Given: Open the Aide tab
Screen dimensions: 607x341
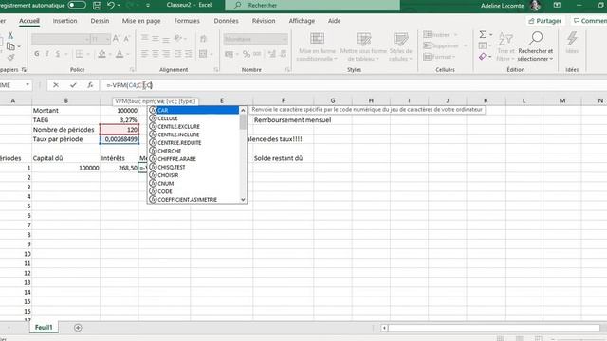Looking at the screenshot, I should tap(334, 21).
